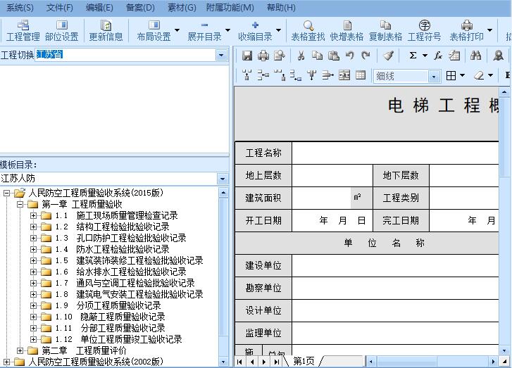Open 工程管理 from the main toolbar
512x368 pixels.
[x=23, y=31]
